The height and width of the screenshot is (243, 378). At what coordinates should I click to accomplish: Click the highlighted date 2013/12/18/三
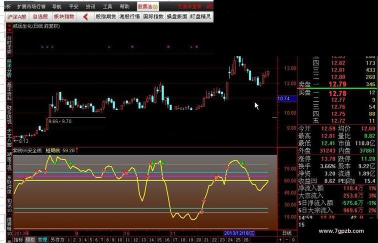pos(238,233)
